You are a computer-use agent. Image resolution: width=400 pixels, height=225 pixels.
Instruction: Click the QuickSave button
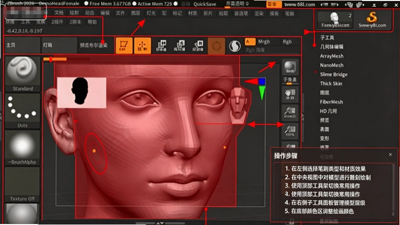(205, 4)
